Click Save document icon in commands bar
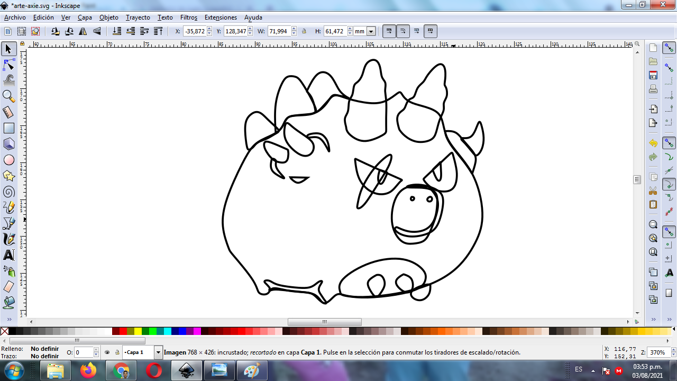Image resolution: width=677 pixels, height=381 pixels. [x=653, y=75]
